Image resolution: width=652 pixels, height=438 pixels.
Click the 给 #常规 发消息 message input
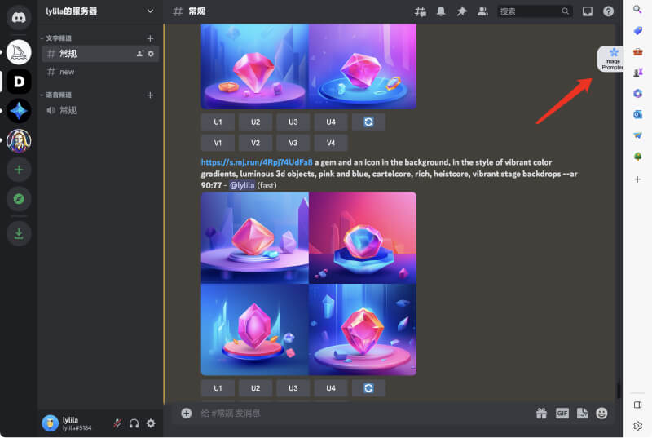point(359,414)
